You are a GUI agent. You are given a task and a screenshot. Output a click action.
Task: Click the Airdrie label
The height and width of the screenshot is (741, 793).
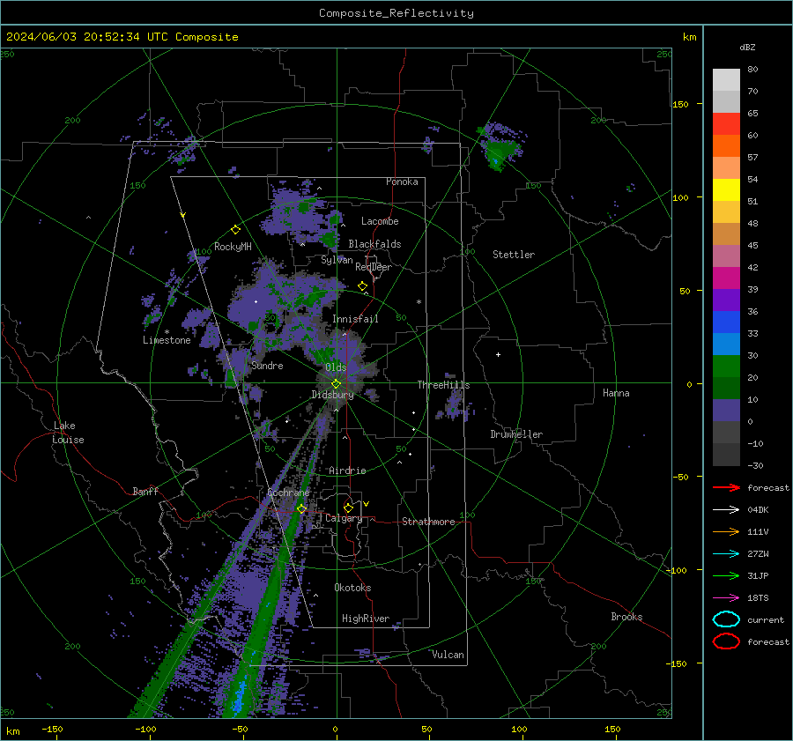tap(347, 471)
